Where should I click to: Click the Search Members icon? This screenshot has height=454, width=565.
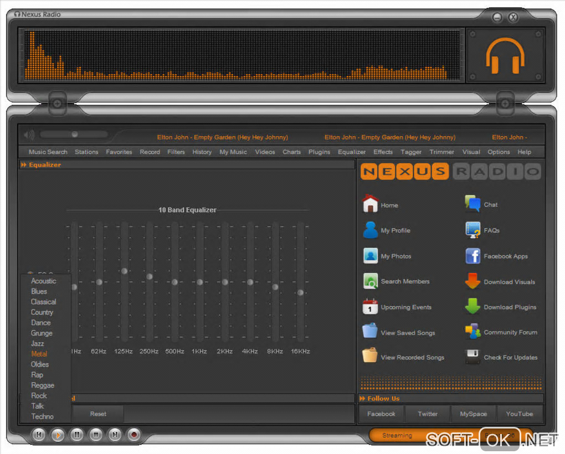click(371, 281)
